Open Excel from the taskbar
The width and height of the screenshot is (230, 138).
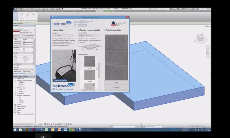46,130
